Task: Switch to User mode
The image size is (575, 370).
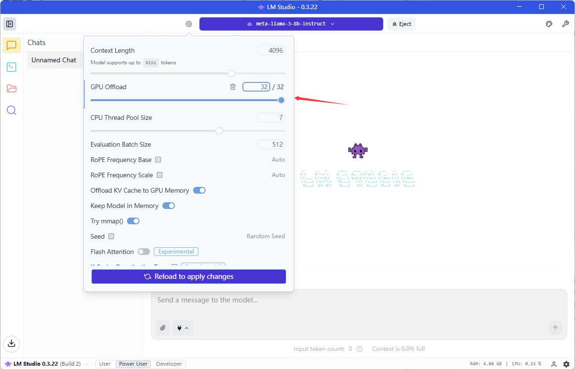Action: [x=105, y=364]
